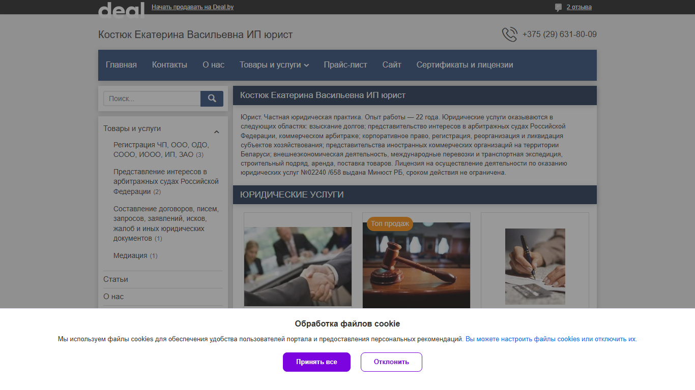Open the '2 отзыва' reviews link
The height and width of the screenshot is (390, 695).
(579, 7)
